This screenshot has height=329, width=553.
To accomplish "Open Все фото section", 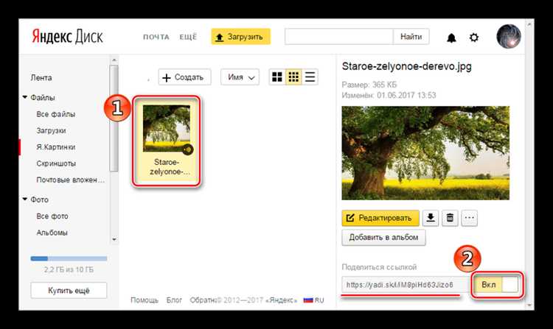I will click(x=52, y=216).
